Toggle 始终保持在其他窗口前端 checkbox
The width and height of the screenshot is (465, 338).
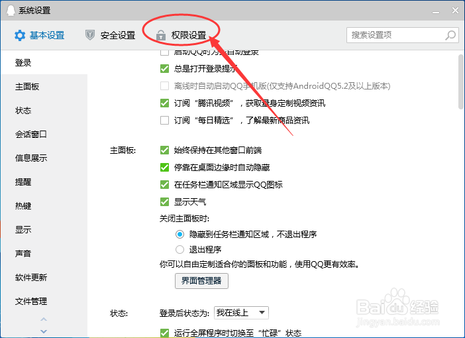(x=164, y=150)
